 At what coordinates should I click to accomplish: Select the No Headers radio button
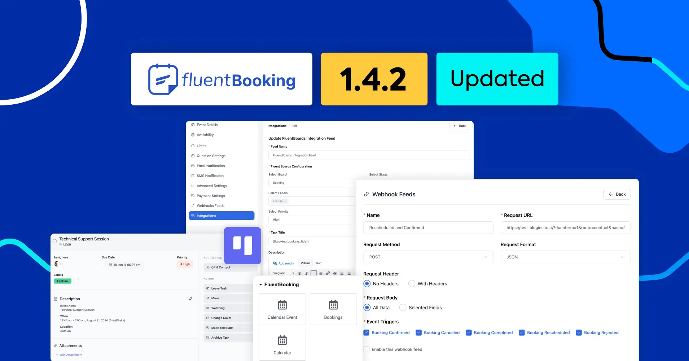pos(367,284)
